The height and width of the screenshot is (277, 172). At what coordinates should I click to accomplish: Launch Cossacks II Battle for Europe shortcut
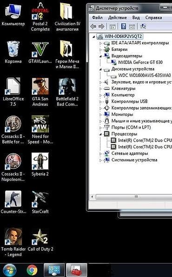pyautogui.click(x=13, y=130)
